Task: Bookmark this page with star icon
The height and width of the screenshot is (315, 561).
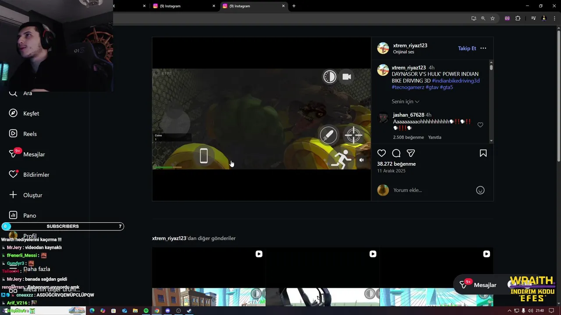Action: (493, 18)
